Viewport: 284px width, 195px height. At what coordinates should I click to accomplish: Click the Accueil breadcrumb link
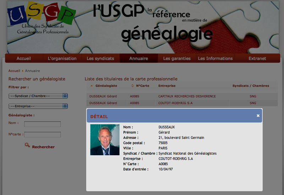click(14, 71)
